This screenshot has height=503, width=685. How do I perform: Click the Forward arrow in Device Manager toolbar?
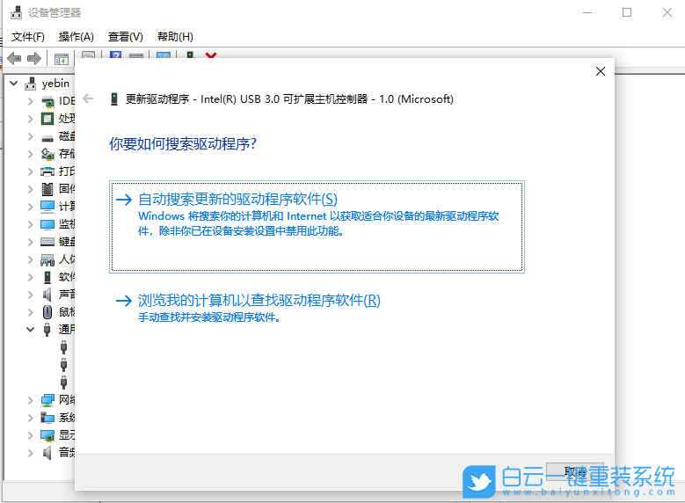[34, 58]
